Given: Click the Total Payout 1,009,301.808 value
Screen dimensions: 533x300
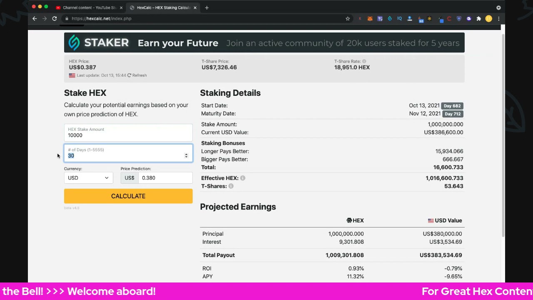Looking at the screenshot, I should coord(345,255).
